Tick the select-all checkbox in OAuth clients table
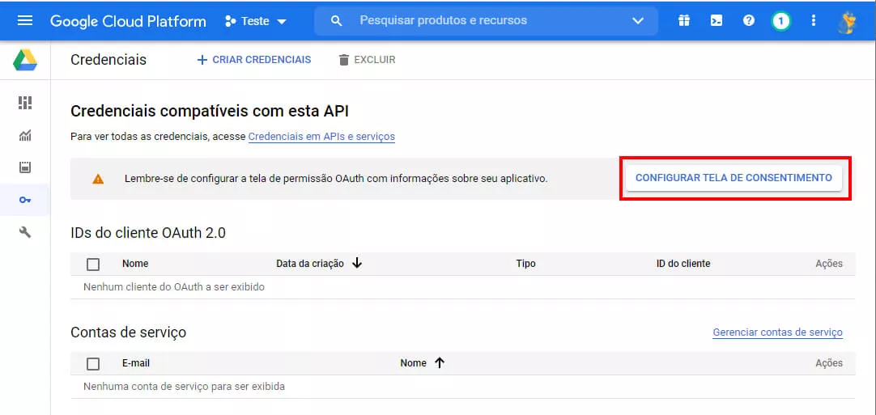The height and width of the screenshot is (415, 876). (93, 265)
